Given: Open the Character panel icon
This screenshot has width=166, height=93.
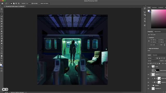Looking at the screenshot, I should (145, 19).
